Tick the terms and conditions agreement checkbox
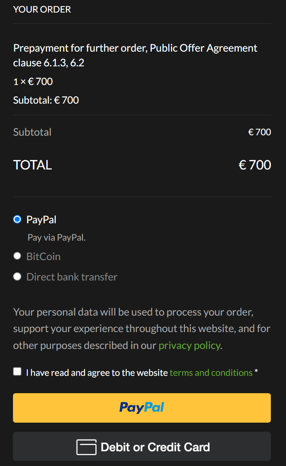286x466 pixels. click(x=17, y=371)
